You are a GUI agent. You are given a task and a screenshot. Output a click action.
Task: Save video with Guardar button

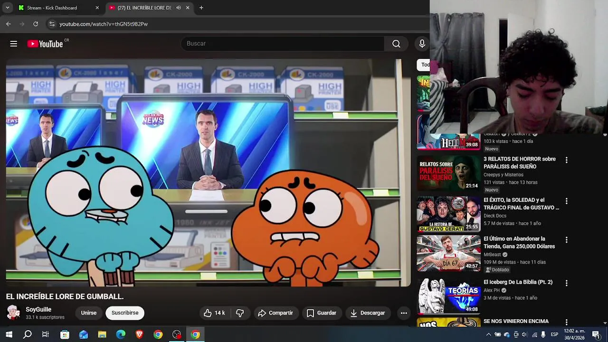(x=322, y=313)
